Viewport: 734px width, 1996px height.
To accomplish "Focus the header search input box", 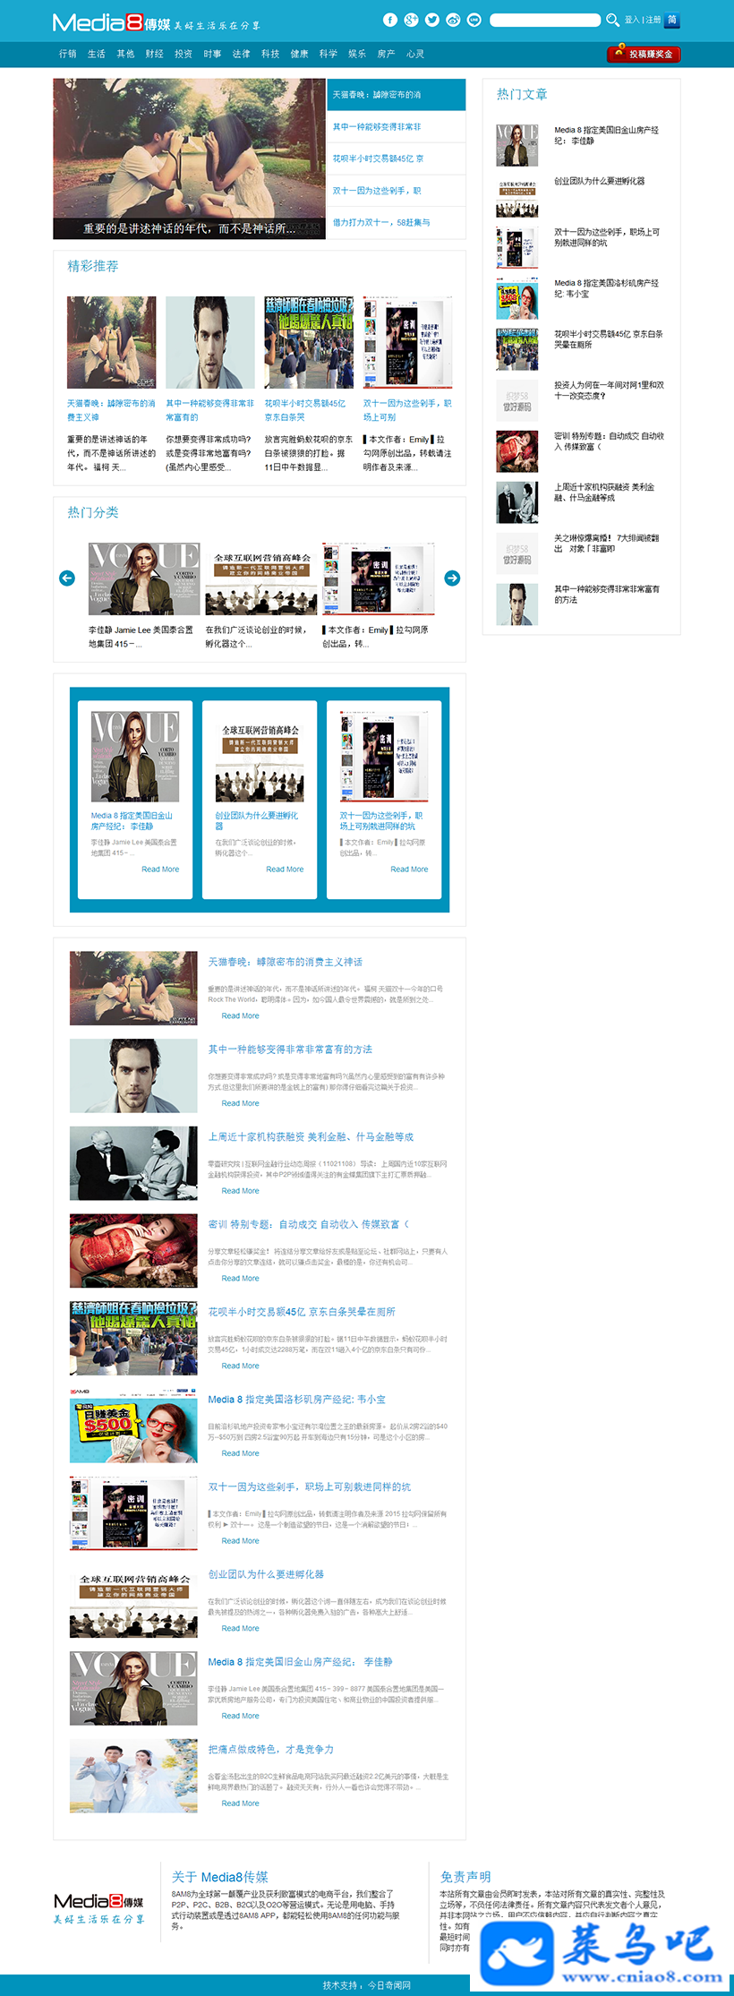I will [545, 20].
